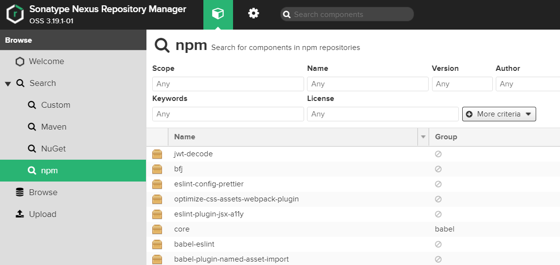The height and width of the screenshot is (265, 560).
Task: Click the upload icon beside Upload
Action: (19, 214)
